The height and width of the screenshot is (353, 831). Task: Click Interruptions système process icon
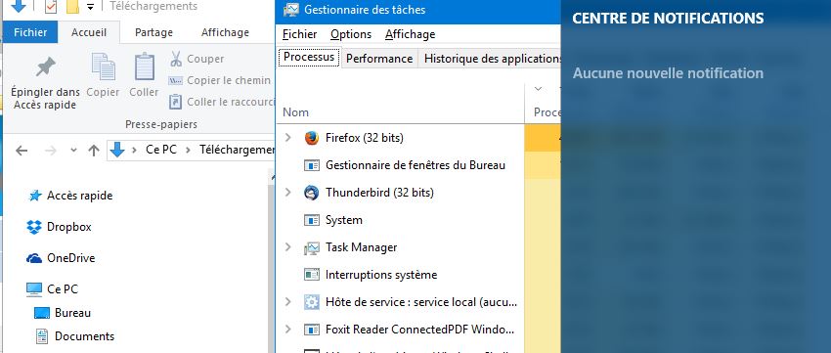coord(312,275)
